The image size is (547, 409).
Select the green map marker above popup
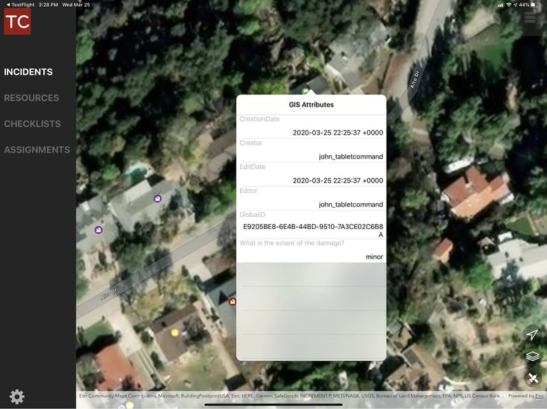[x=305, y=91]
